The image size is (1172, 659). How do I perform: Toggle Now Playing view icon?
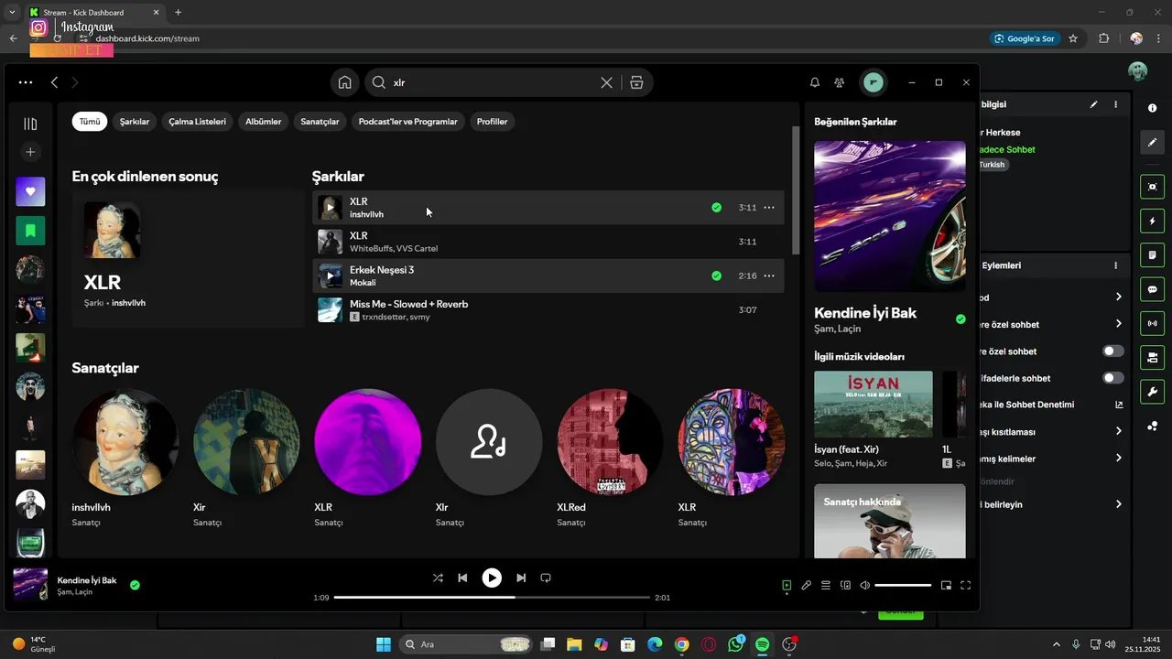click(x=787, y=585)
